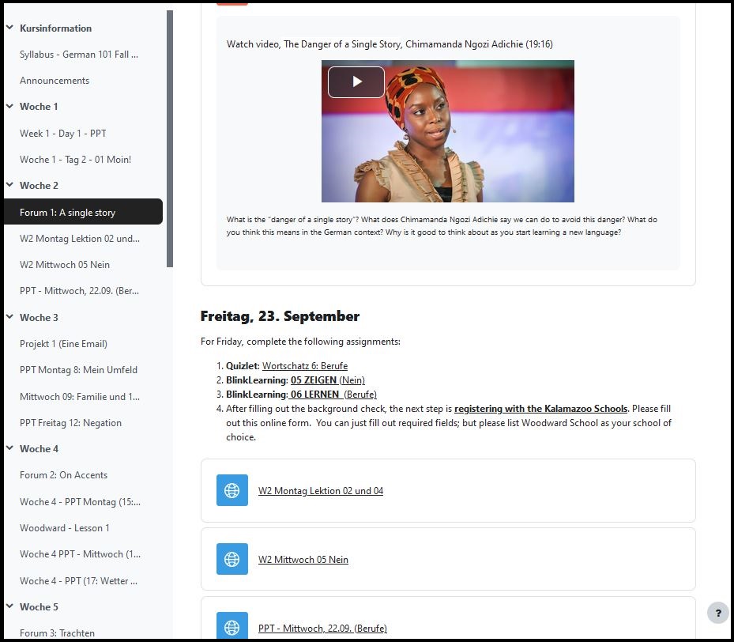This screenshot has height=642, width=734.
Task: Open Forum 2: On Accents
Action: [64, 475]
